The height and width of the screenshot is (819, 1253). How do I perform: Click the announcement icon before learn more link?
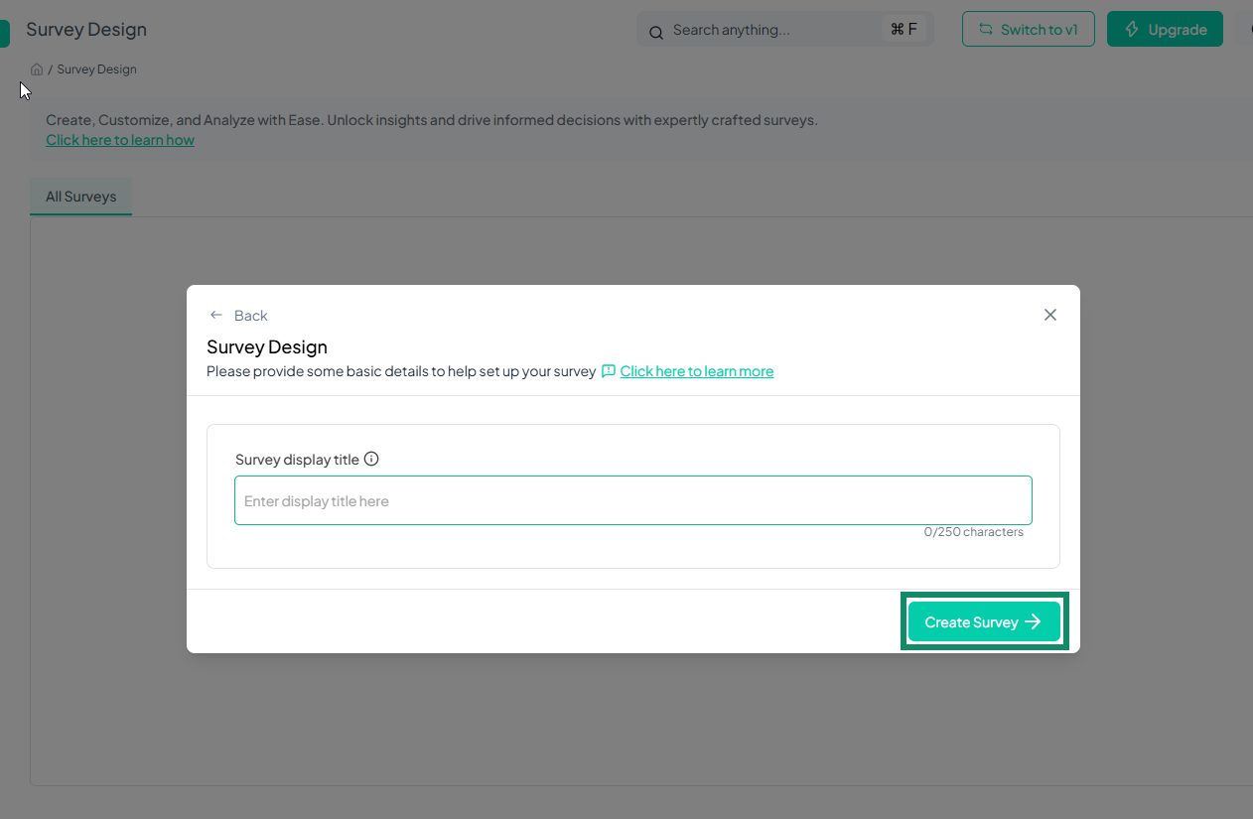coord(609,370)
